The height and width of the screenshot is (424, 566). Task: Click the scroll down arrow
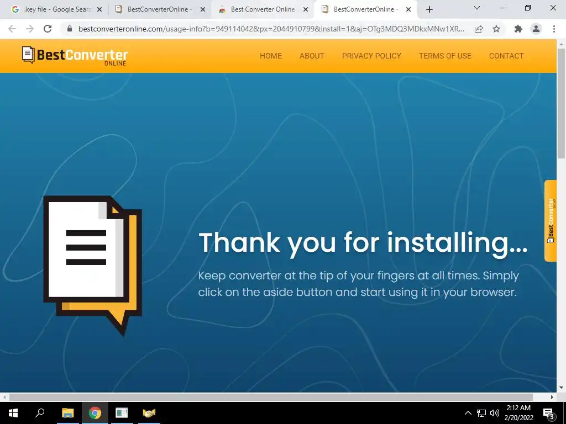(562, 388)
